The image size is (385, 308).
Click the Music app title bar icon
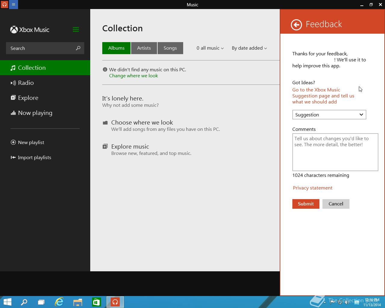(5, 5)
